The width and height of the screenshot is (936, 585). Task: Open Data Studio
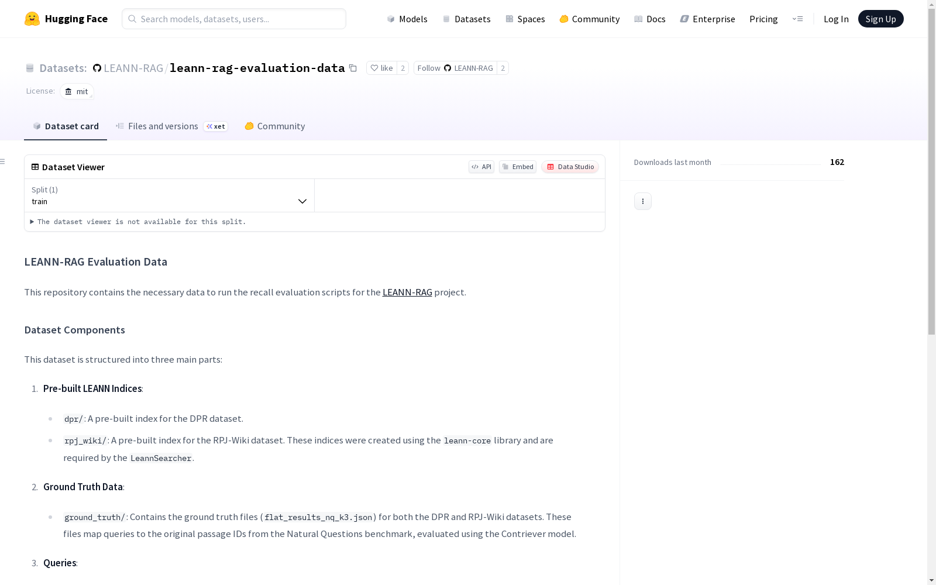click(570, 167)
